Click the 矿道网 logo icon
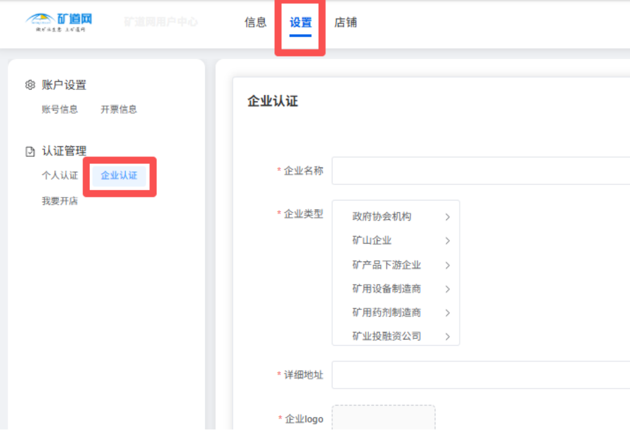This screenshot has height=430, width=630. 59,22
